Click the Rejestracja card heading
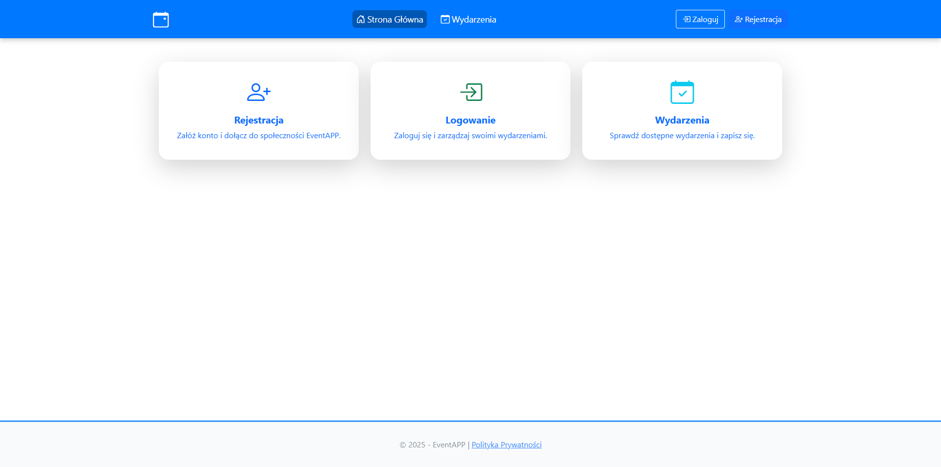 tap(259, 120)
